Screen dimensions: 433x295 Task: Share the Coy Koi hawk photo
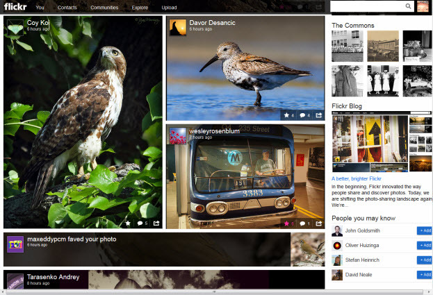point(156,223)
